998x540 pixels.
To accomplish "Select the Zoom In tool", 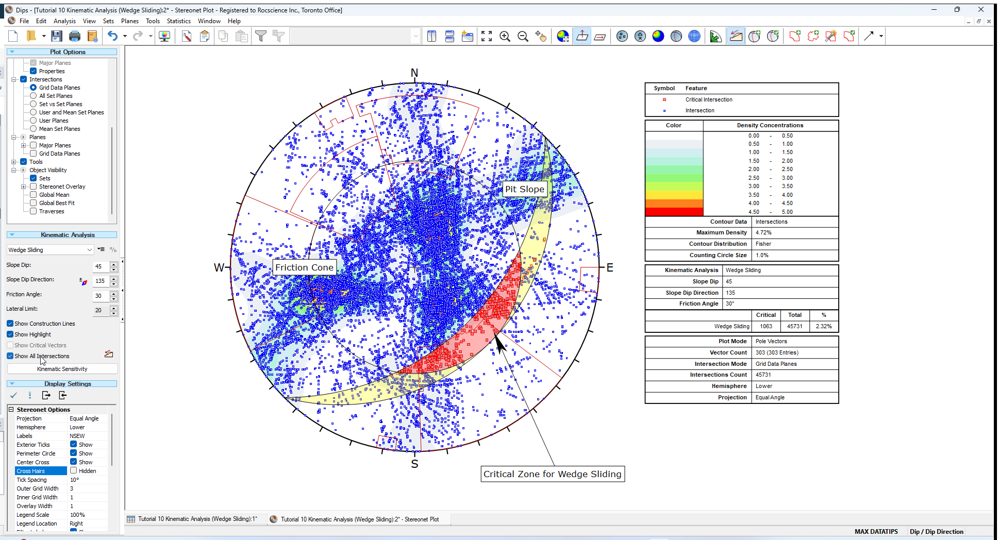I will click(505, 36).
